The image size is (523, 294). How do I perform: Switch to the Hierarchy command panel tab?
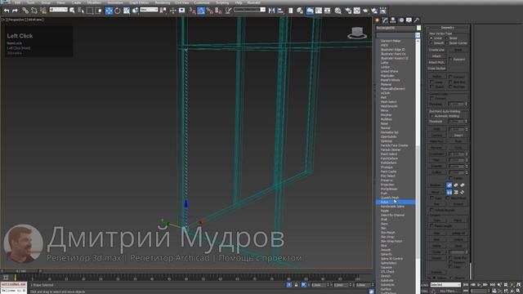393,20
